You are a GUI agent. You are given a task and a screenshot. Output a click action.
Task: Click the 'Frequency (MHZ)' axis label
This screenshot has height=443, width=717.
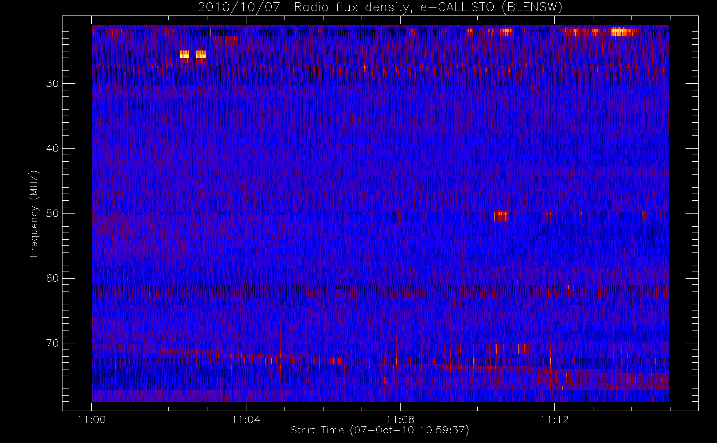tap(34, 214)
